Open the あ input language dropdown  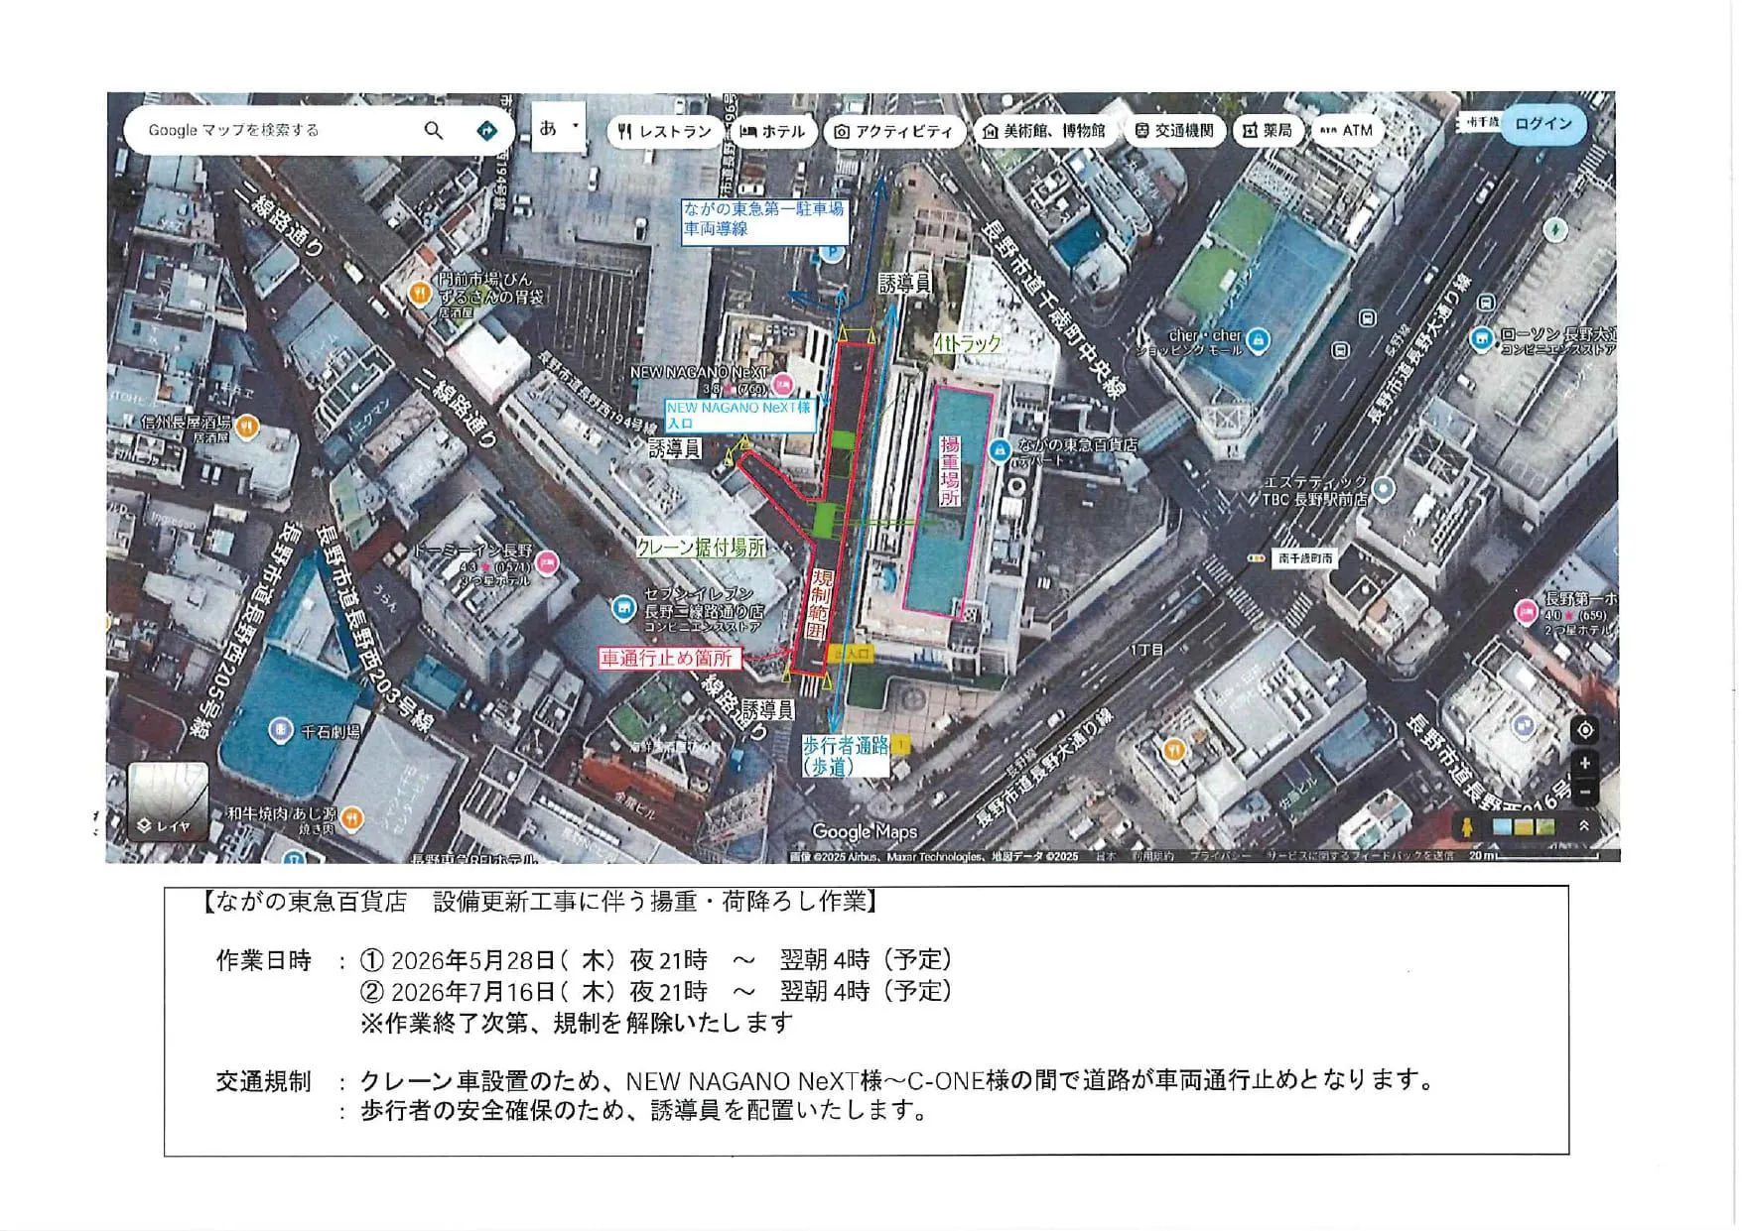pyautogui.click(x=558, y=128)
